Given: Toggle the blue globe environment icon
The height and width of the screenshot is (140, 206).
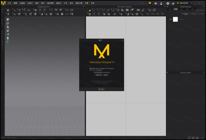Looking at the screenshot, I should (8, 42).
